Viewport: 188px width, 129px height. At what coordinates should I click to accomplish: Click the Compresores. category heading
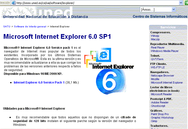pyautogui.click(x=161, y=32)
